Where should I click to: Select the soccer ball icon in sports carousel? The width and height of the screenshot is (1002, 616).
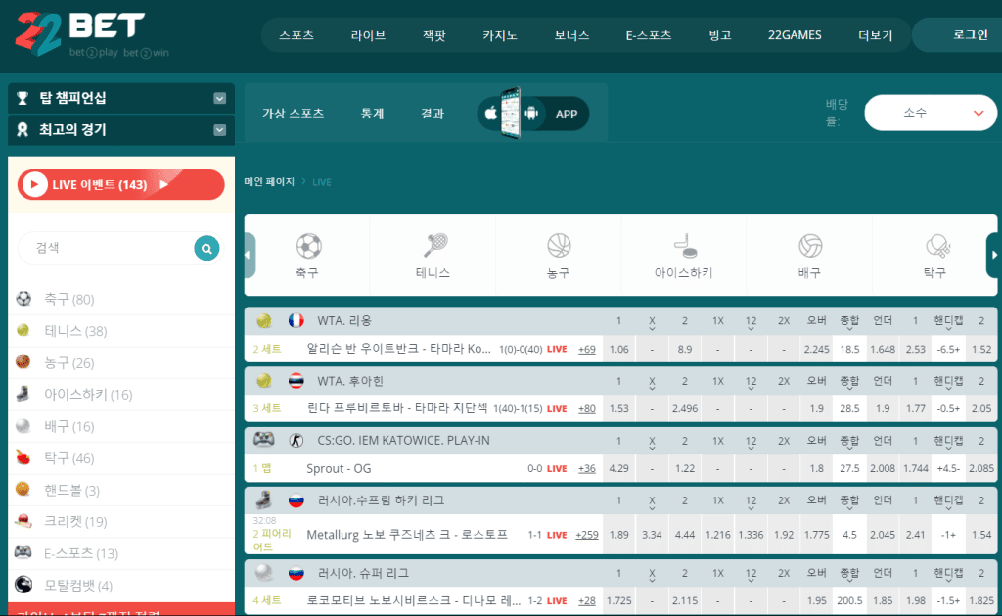(x=308, y=245)
